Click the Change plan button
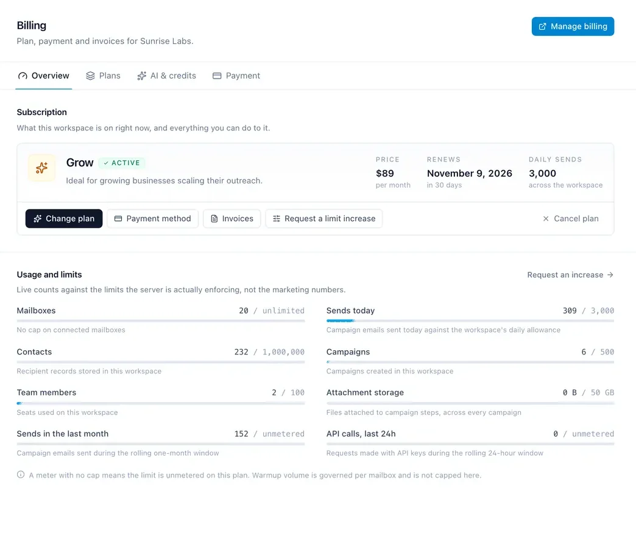 pos(64,219)
